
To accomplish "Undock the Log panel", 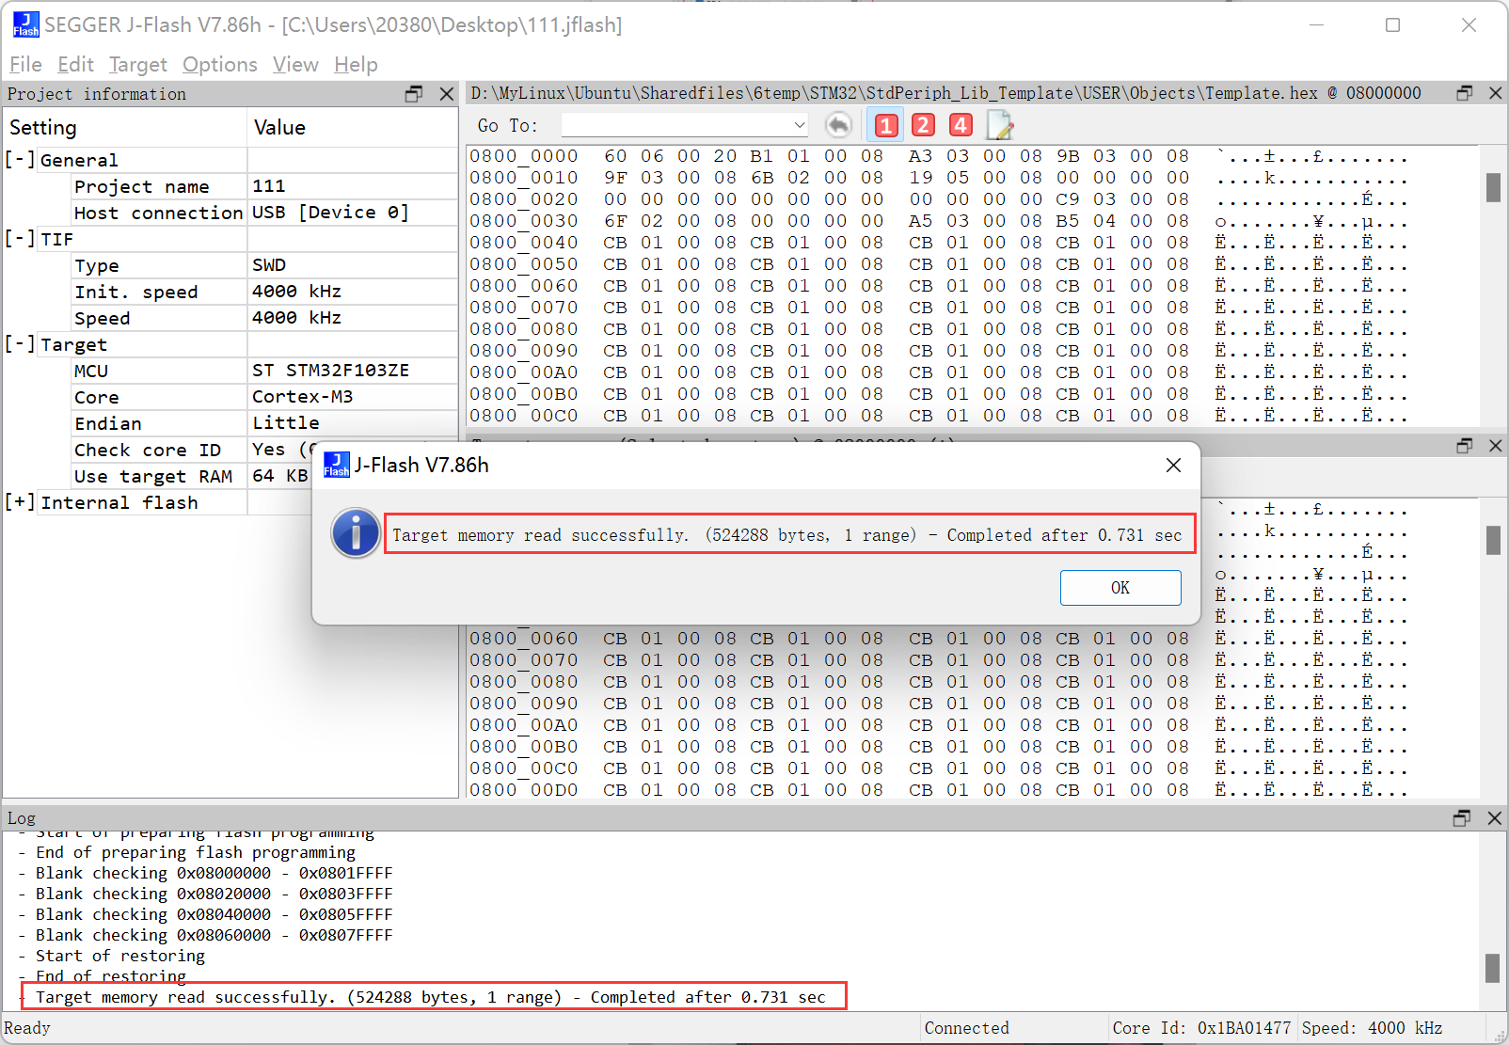I will click(x=1461, y=818).
